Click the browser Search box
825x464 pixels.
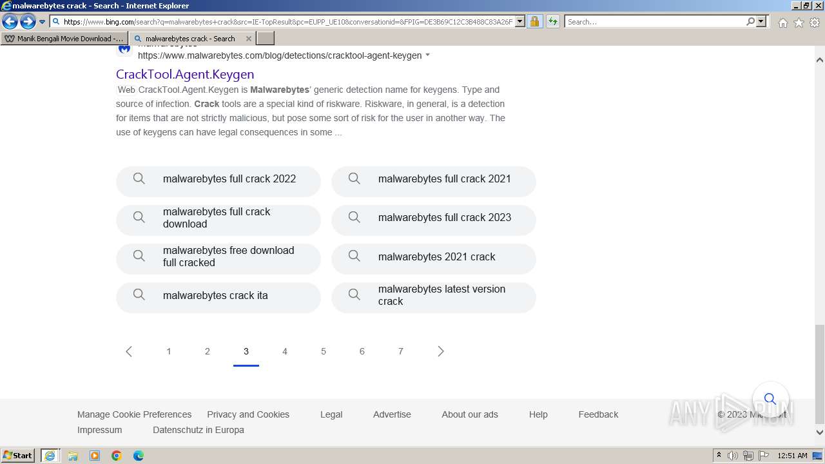click(x=655, y=22)
